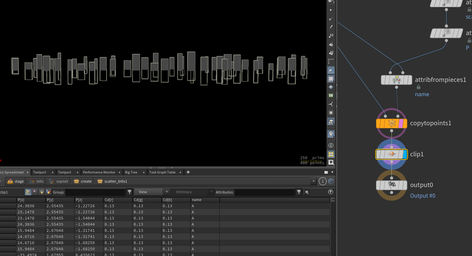Click the Group filter funnel icon
This screenshot has width=472, height=256.
tap(129, 192)
